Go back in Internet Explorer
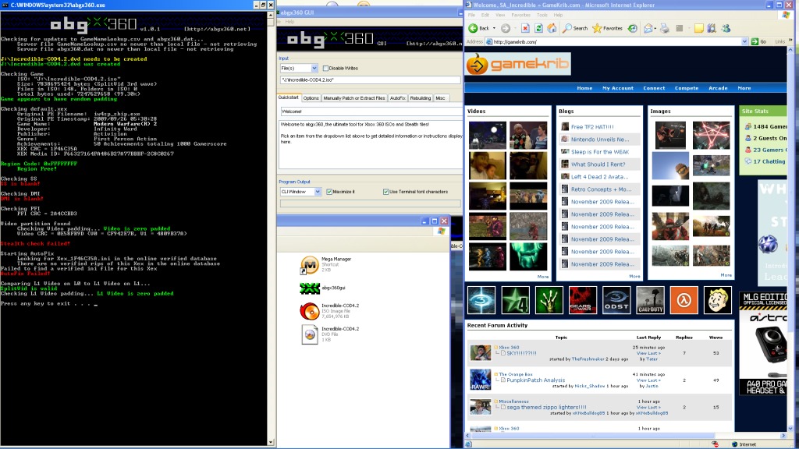This screenshot has height=449, width=799. coord(478,29)
